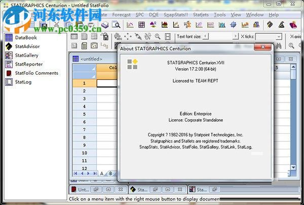Viewport: 304px width, 205px height.
Task: Increase text font size with right arrow
Action: click(236, 36)
